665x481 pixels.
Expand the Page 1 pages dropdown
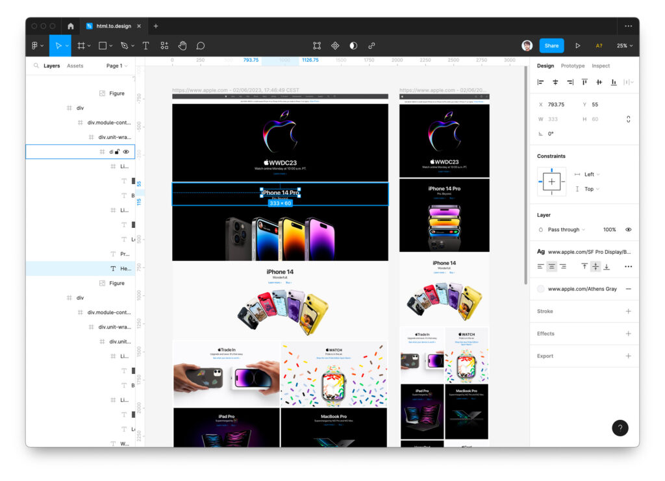(x=117, y=66)
